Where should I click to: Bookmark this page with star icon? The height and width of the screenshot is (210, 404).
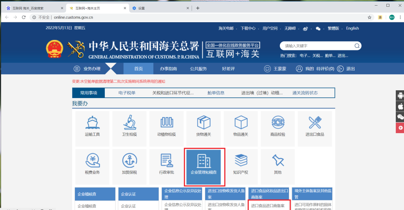click(370, 17)
